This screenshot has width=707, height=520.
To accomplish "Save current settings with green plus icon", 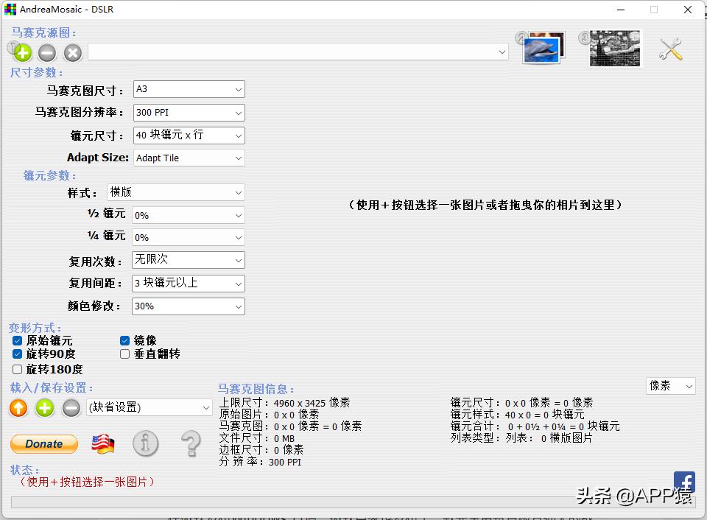I will [x=44, y=407].
